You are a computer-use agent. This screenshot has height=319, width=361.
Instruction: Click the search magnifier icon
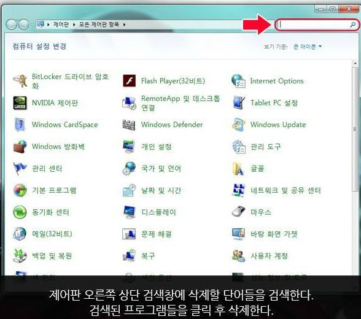(x=352, y=25)
